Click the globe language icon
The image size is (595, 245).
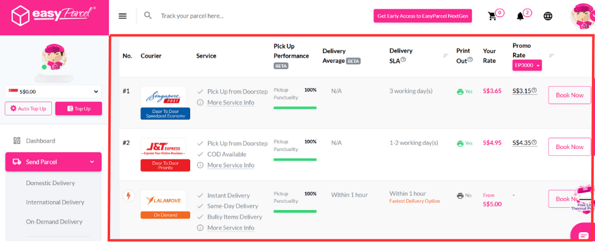548,16
